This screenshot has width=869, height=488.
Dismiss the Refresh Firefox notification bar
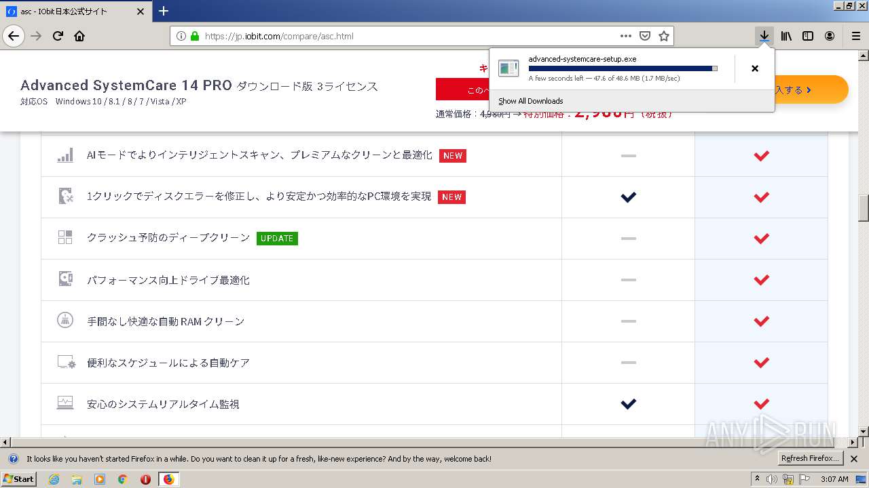point(855,459)
